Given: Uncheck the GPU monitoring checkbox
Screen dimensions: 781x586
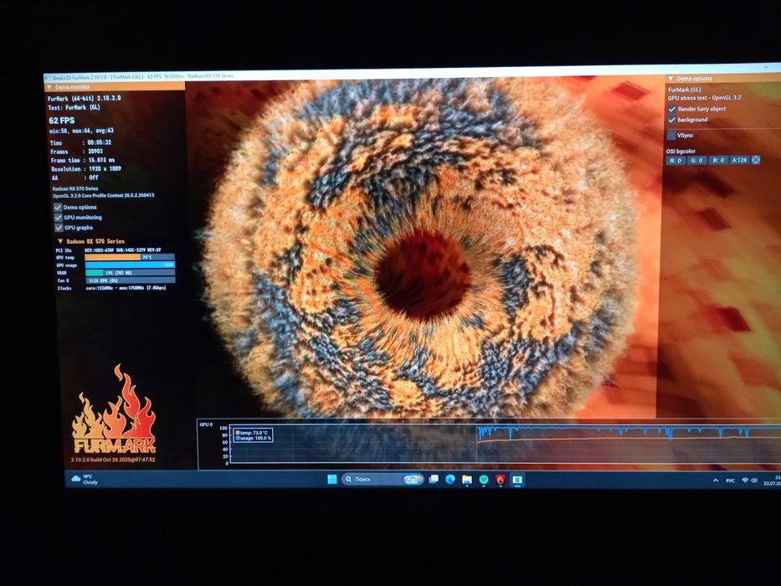Looking at the screenshot, I should point(59,218).
